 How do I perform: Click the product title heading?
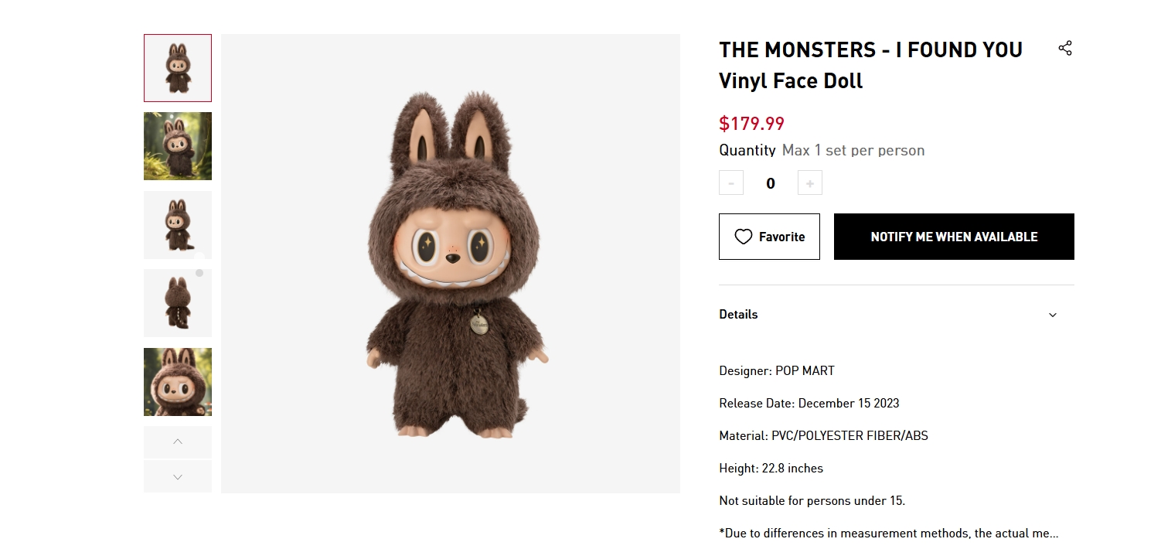(871, 65)
